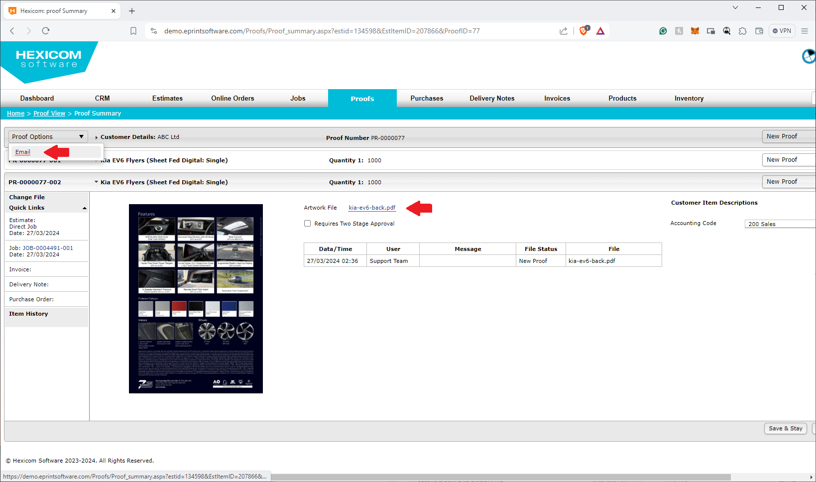Click Data/Time column header

tap(336, 249)
